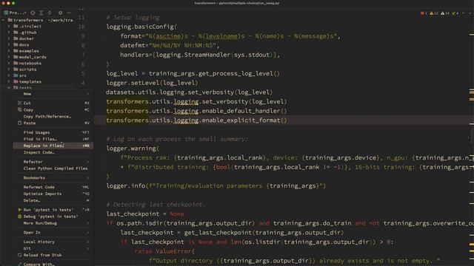The height and width of the screenshot is (266, 474).
Task: Choose Inspect Code…
Action: [x=53, y=152]
